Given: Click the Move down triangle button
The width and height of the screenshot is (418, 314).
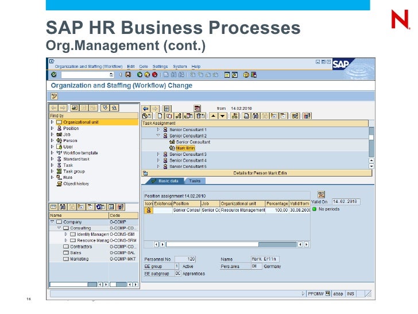Looking at the screenshot, I should click(223, 116).
